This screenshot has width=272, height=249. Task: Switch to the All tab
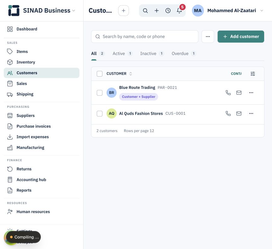[98, 54]
